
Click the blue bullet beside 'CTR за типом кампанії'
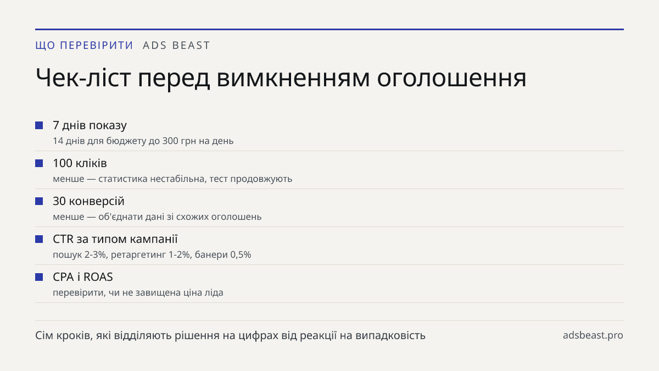39,239
